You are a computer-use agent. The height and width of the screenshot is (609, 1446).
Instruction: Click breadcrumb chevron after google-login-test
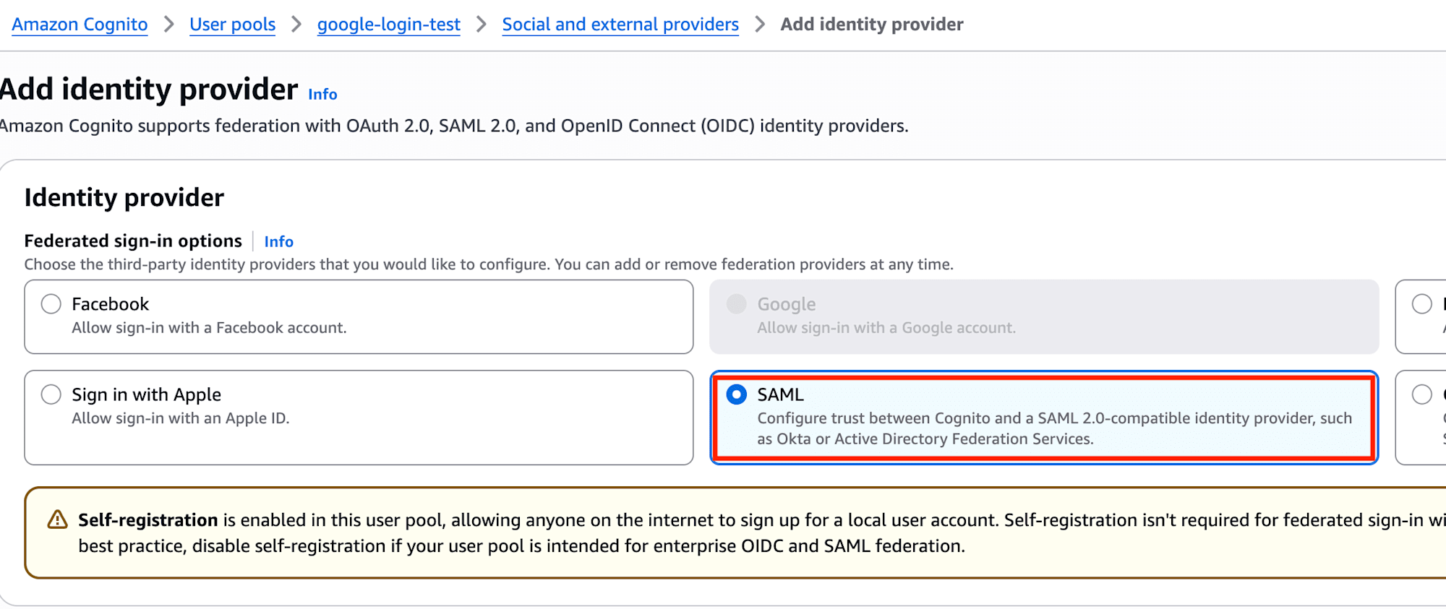tap(482, 25)
